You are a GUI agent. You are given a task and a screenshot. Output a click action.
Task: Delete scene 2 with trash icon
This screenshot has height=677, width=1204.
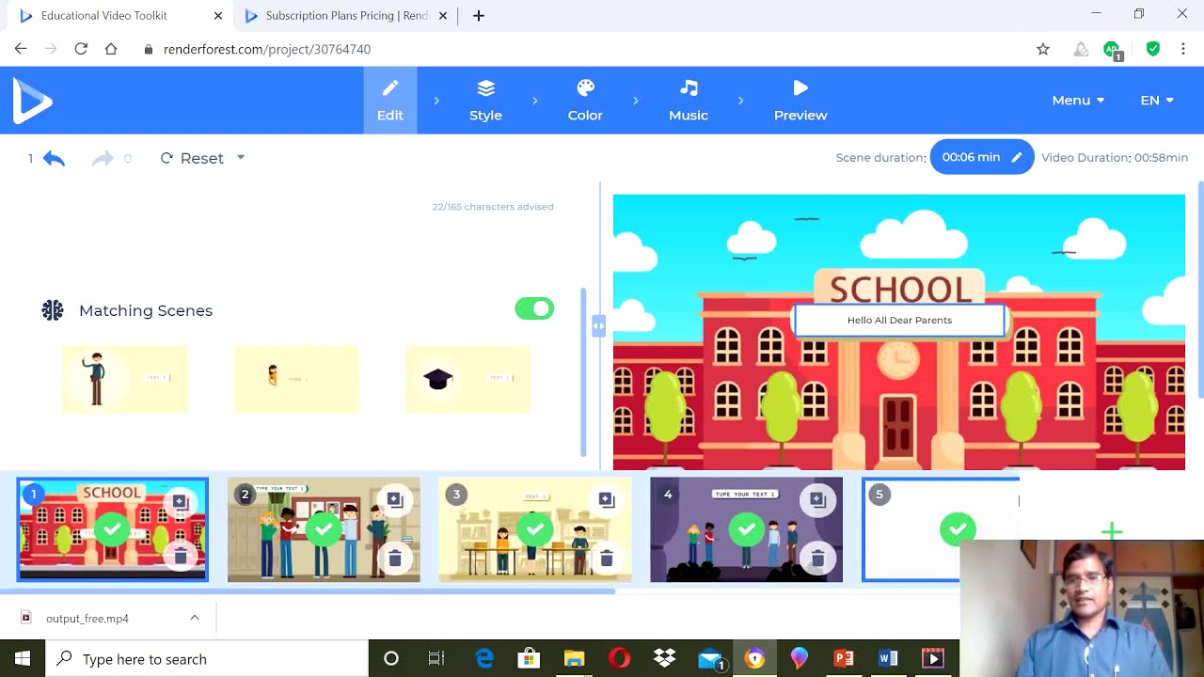click(395, 559)
